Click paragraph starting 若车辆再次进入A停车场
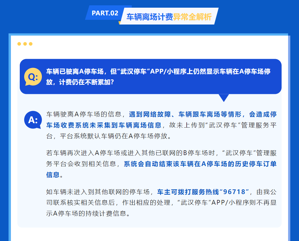299x241 pixels. tap(161, 164)
